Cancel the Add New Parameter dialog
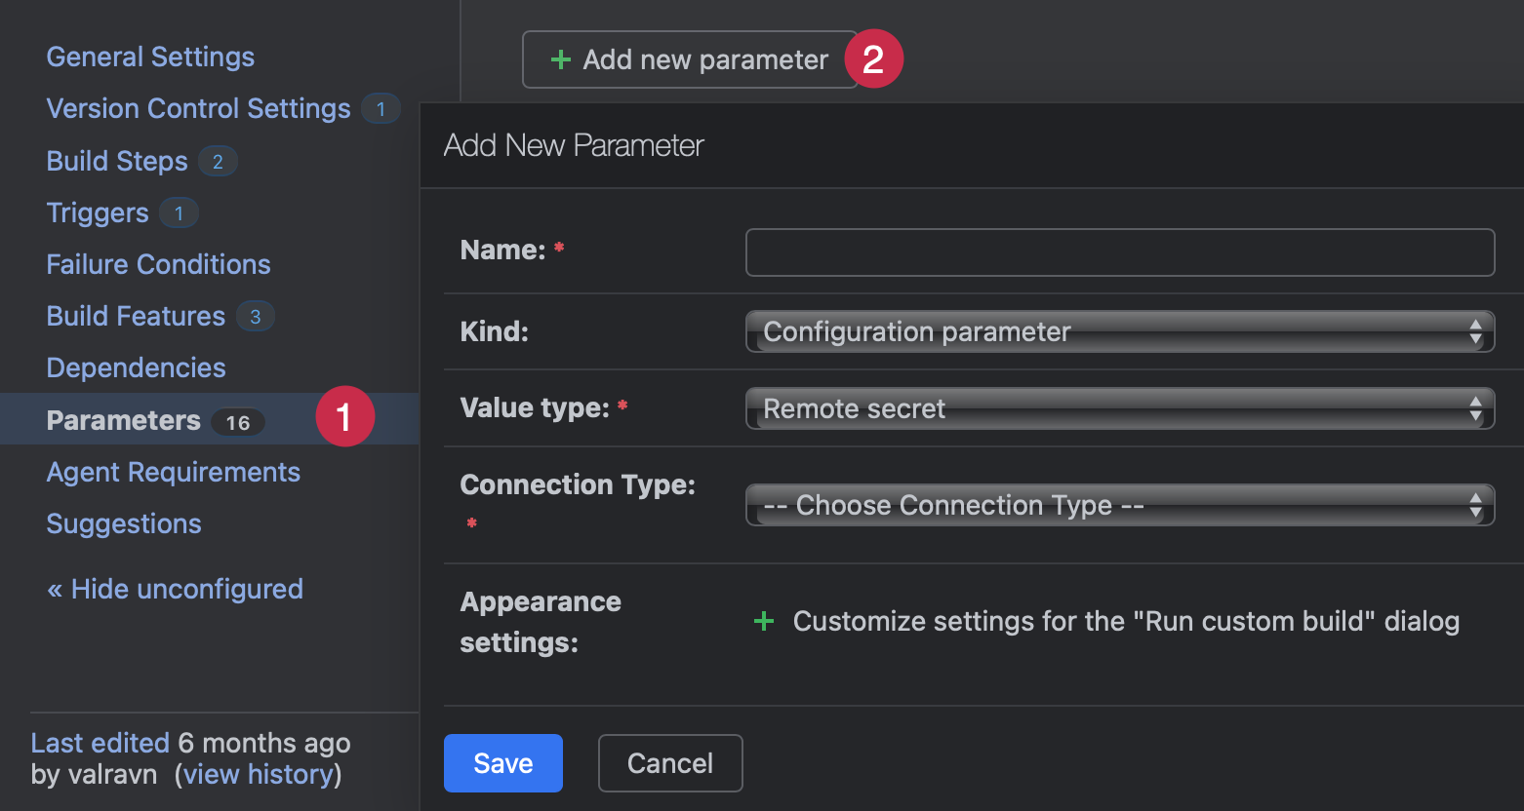1524x811 pixels. pos(669,763)
